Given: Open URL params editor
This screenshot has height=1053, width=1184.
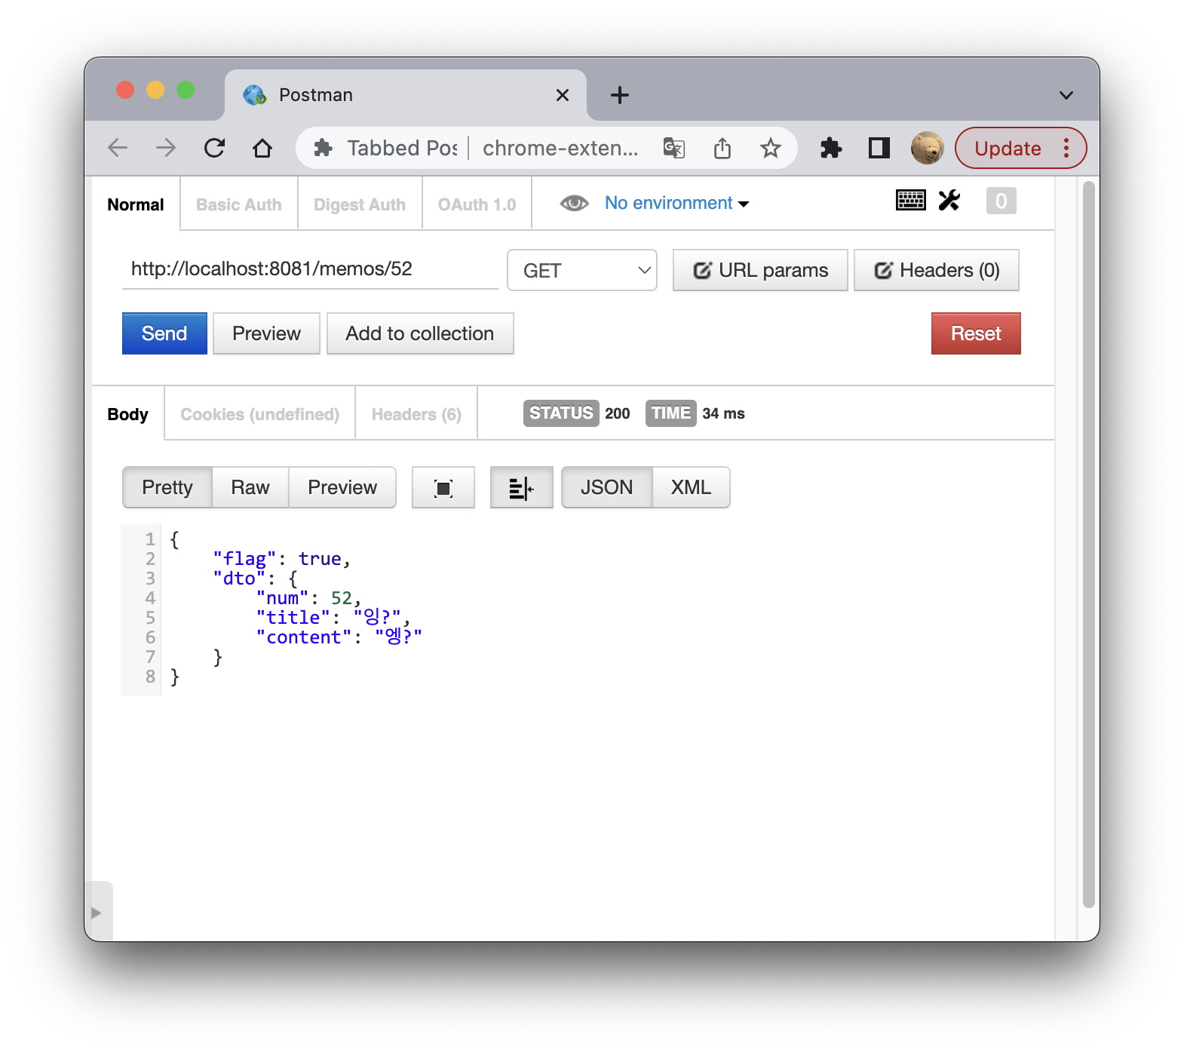Looking at the screenshot, I should (x=760, y=270).
